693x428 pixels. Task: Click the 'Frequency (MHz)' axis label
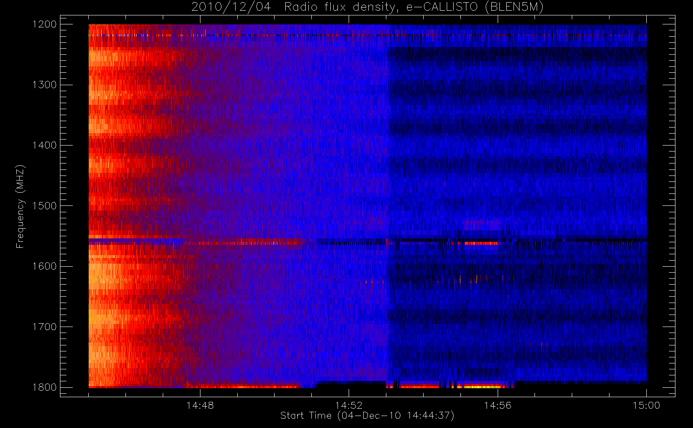[x=20, y=207]
